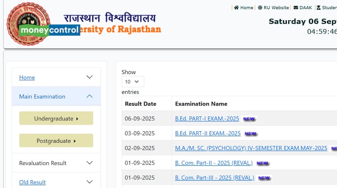This screenshot has height=188, width=337.
Task: Expand the Home sidebar section chevron
Action: click(89, 77)
